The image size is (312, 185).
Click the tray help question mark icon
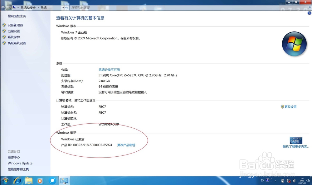click(268, 180)
